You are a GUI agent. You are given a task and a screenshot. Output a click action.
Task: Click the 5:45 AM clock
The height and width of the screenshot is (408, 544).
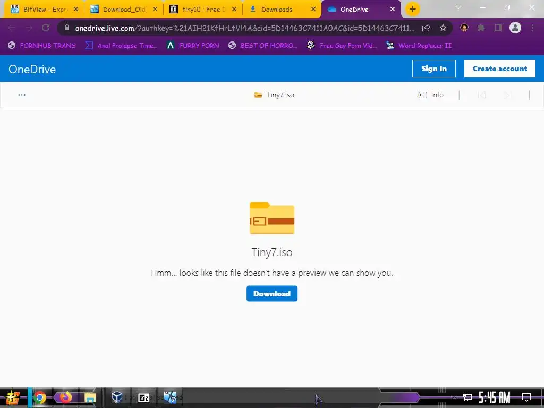[495, 397]
